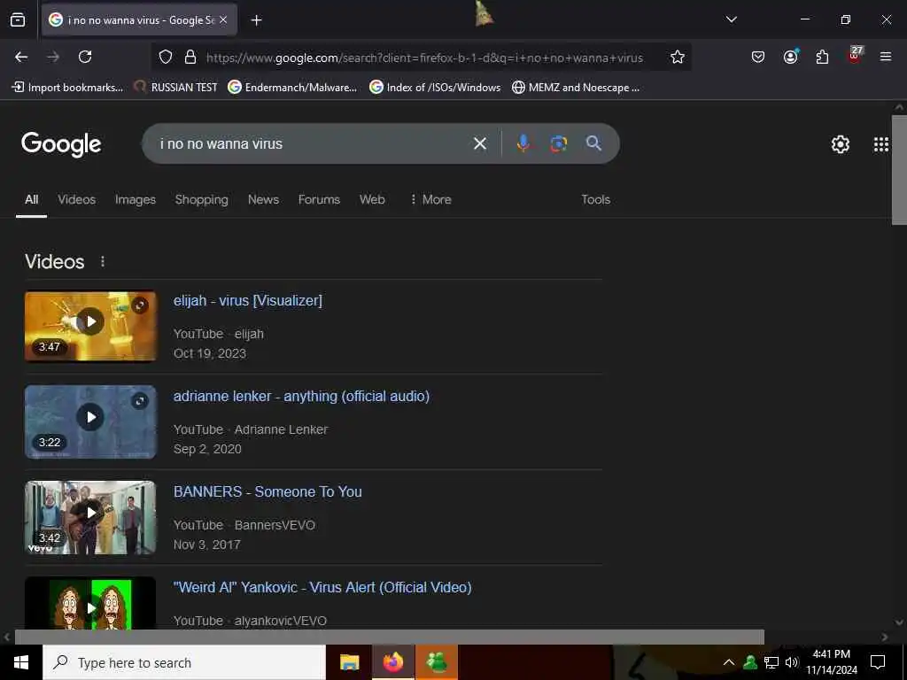Play Weird Al Virus Alert thumbnail
The height and width of the screenshot is (680, 907).
90,603
